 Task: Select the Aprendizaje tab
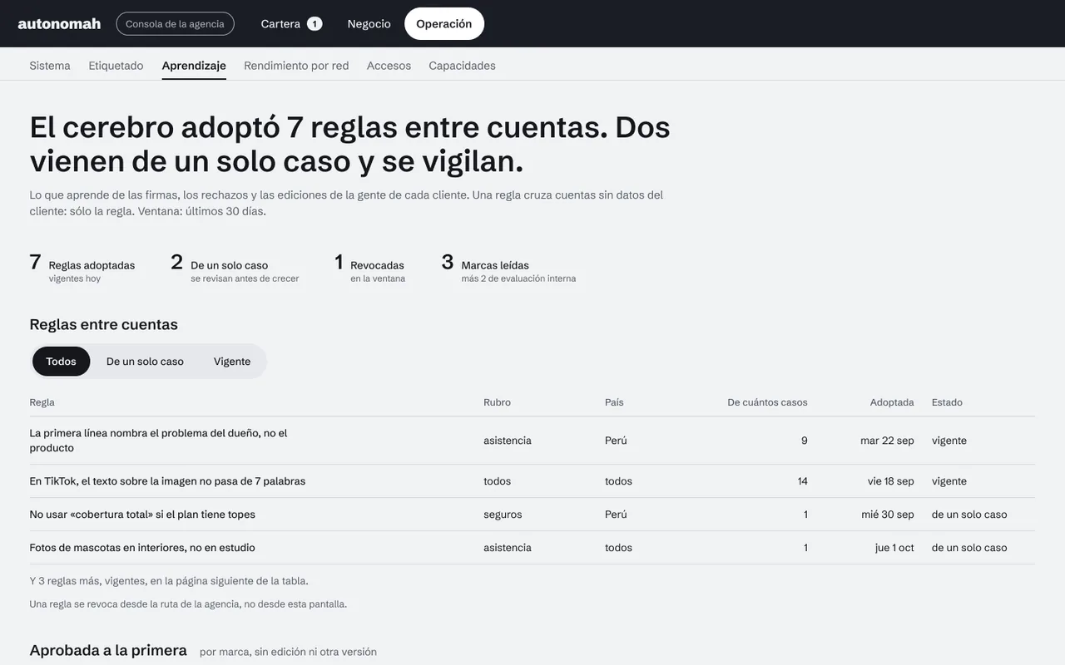(x=194, y=66)
